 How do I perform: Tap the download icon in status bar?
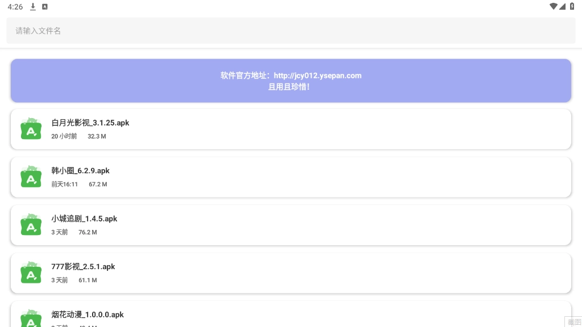[33, 7]
